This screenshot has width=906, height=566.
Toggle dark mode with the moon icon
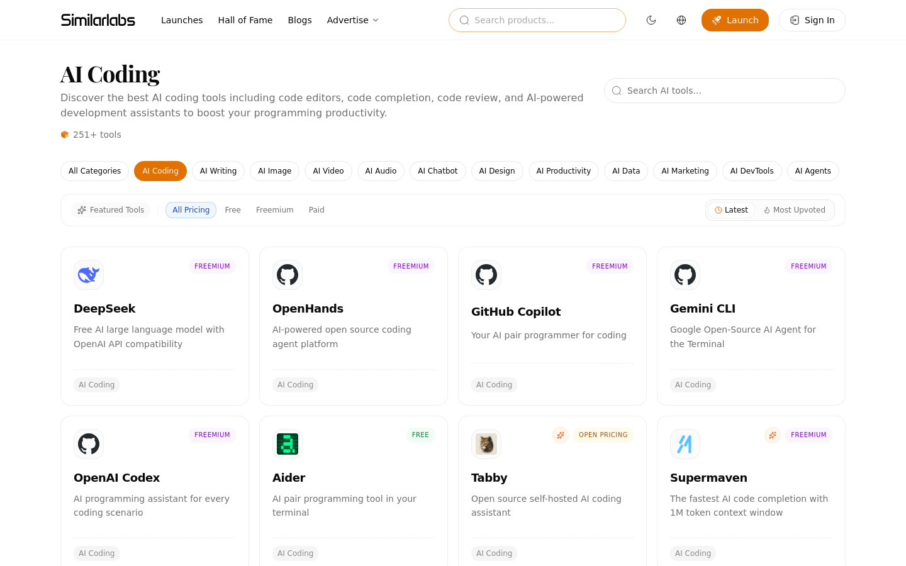[x=651, y=20]
